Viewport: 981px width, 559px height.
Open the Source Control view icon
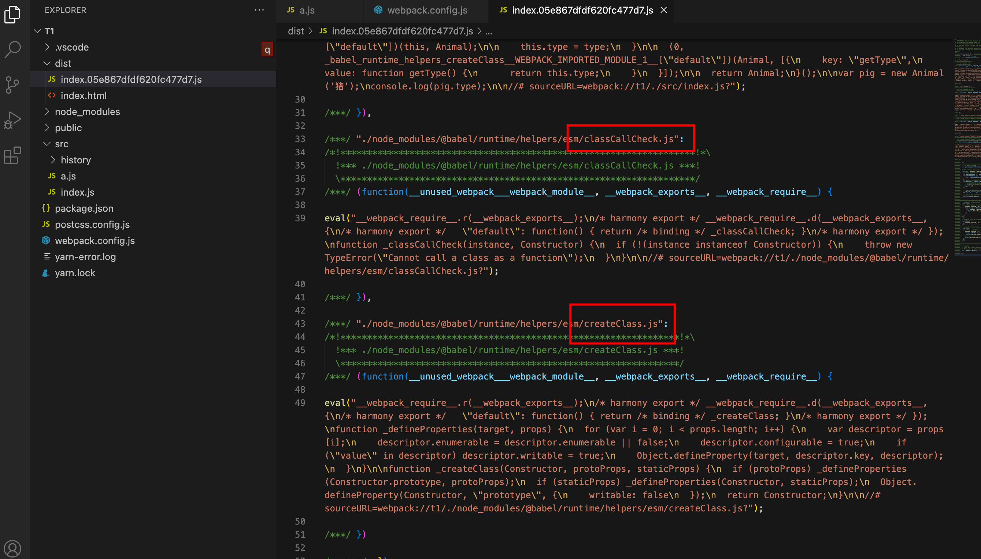12,85
